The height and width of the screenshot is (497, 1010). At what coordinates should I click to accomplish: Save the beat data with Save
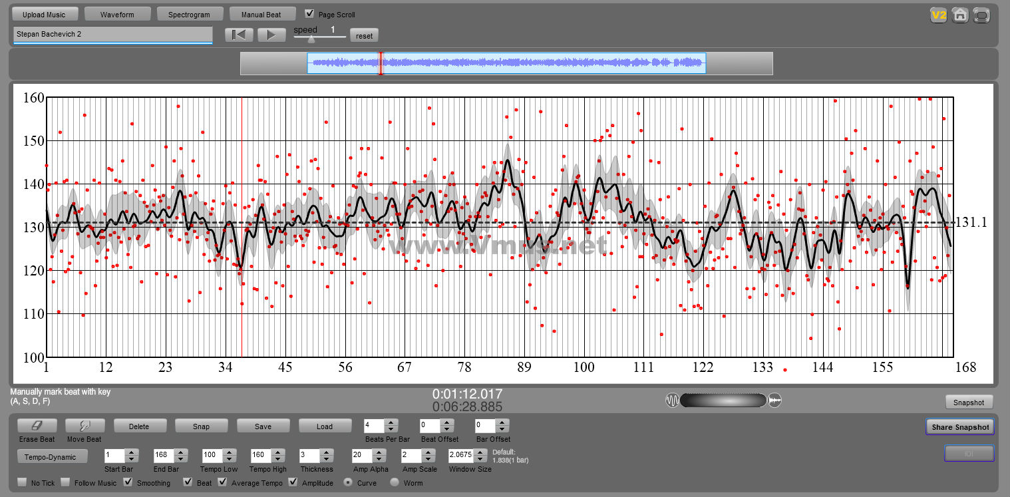[x=263, y=426]
